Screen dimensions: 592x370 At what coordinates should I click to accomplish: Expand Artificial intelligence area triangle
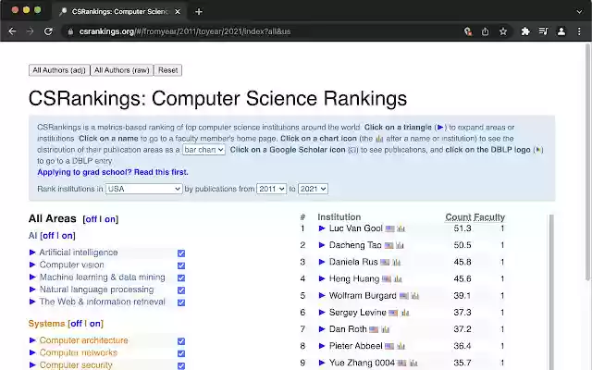32,253
